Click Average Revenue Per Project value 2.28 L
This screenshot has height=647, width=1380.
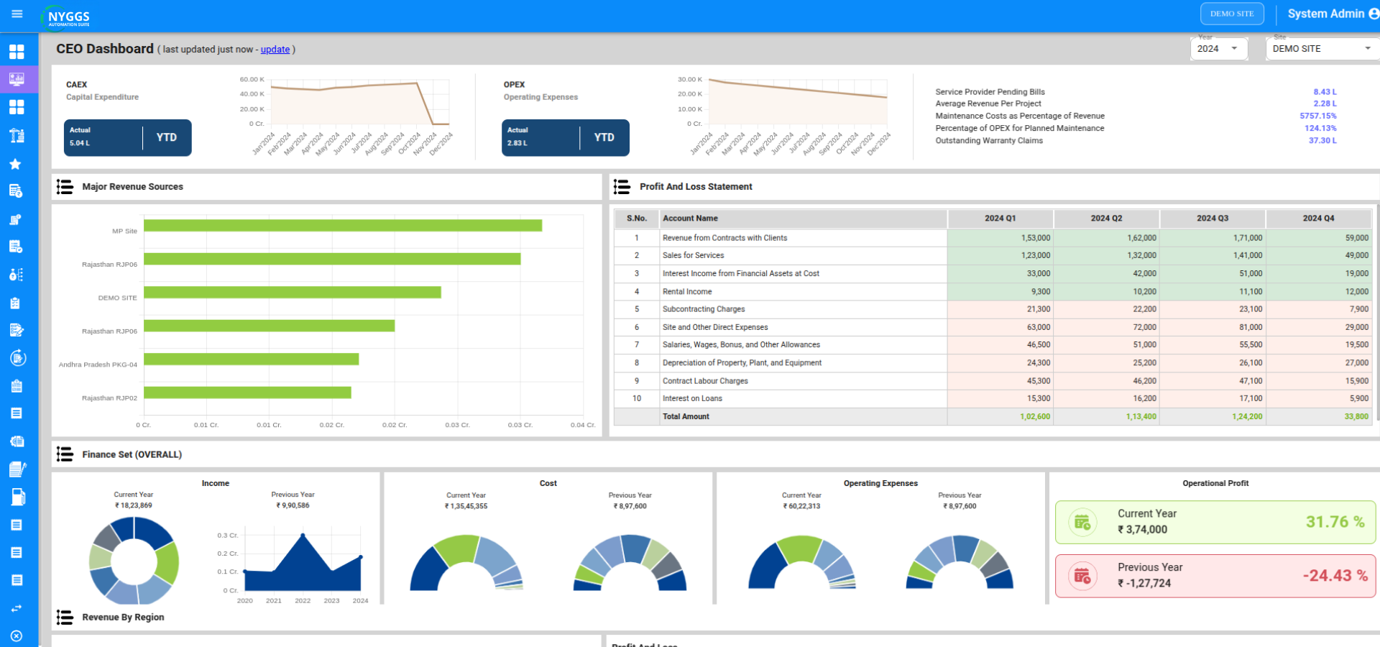point(1325,104)
